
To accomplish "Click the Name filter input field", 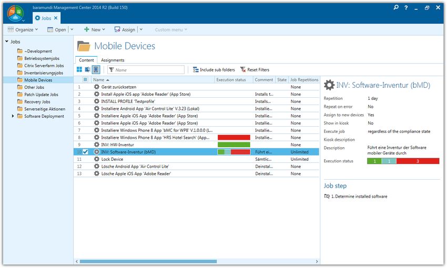I will pos(146,70).
